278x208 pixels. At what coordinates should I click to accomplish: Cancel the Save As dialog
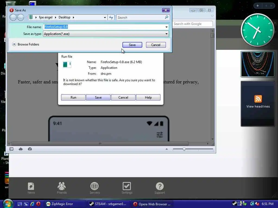point(156,45)
